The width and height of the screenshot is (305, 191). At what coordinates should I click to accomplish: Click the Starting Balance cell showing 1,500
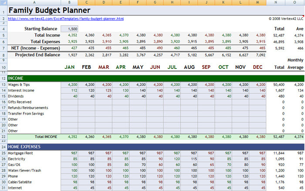point(69,29)
